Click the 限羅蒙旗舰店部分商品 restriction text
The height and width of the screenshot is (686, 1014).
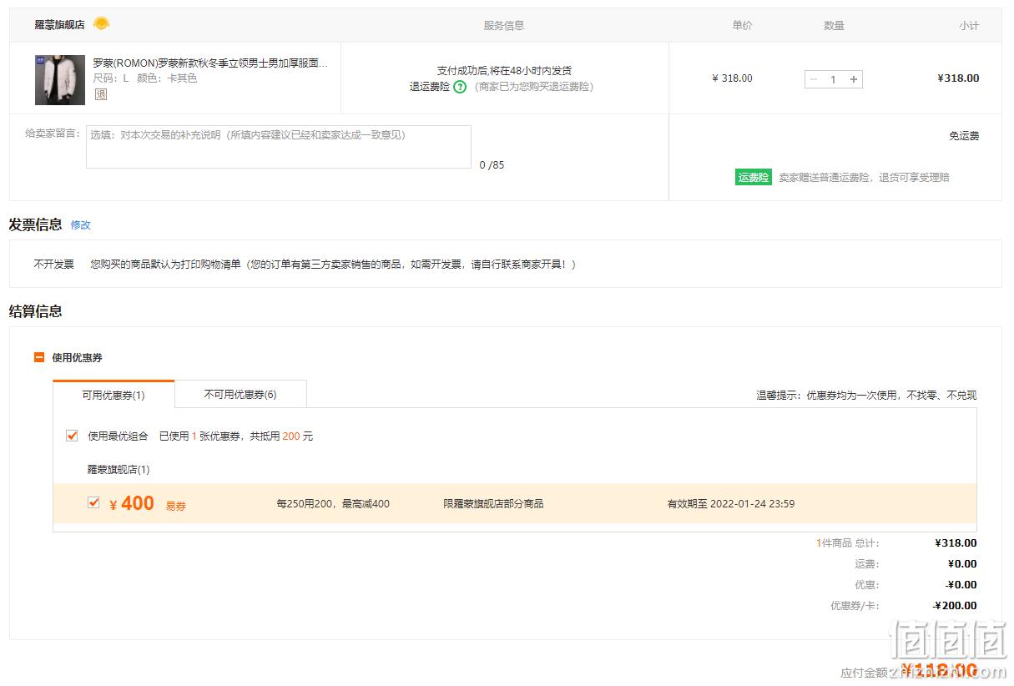[x=493, y=503]
